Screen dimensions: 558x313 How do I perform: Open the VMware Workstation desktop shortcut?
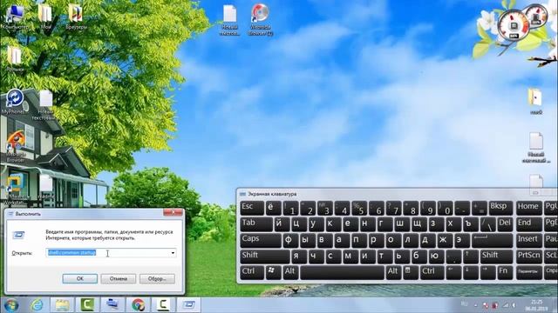pos(15,190)
